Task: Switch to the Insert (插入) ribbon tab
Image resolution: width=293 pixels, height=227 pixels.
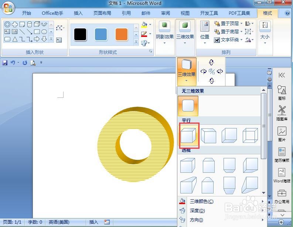Action: (78, 13)
